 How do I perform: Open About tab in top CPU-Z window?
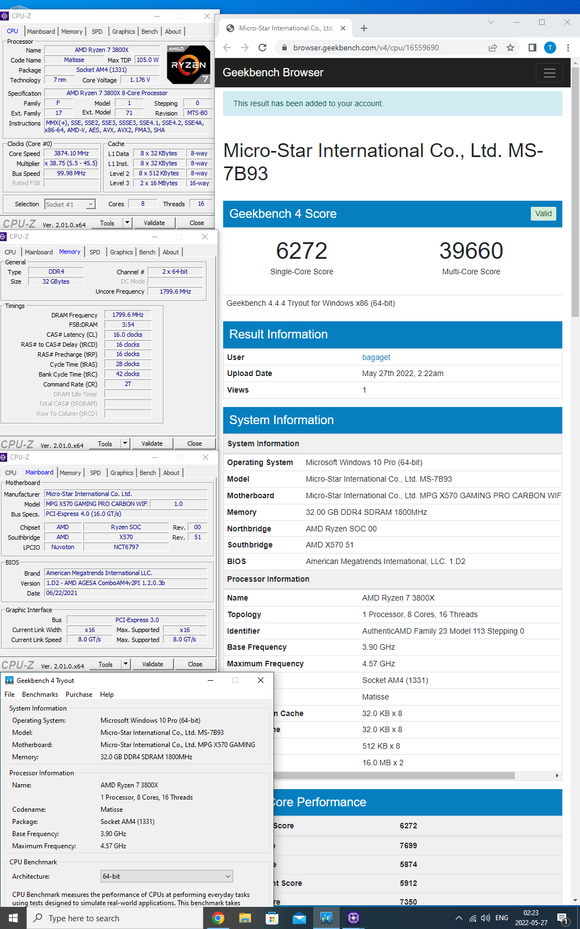click(173, 32)
